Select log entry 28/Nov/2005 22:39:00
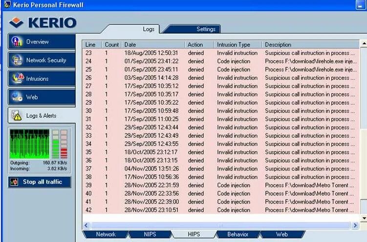Image resolution: width=367 pixels, height=242 pixels. (221, 202)
